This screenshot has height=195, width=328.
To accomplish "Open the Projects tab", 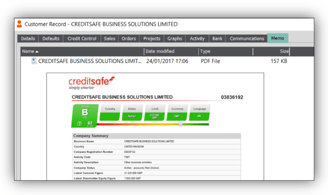I will (x=152, y=38).
